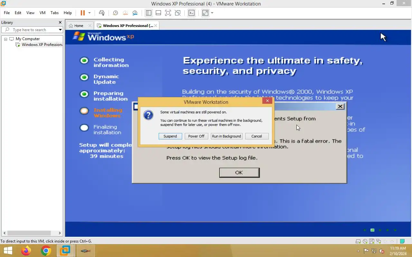
Task: Toggle the thumbnail bar view icon
Action: [x=158, y=13]
